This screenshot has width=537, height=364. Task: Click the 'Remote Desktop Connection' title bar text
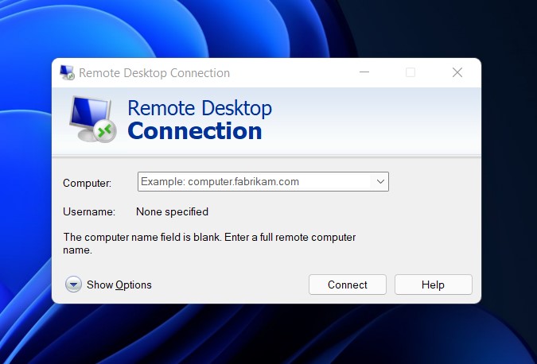pyautogui.click(x=154, y=73)
